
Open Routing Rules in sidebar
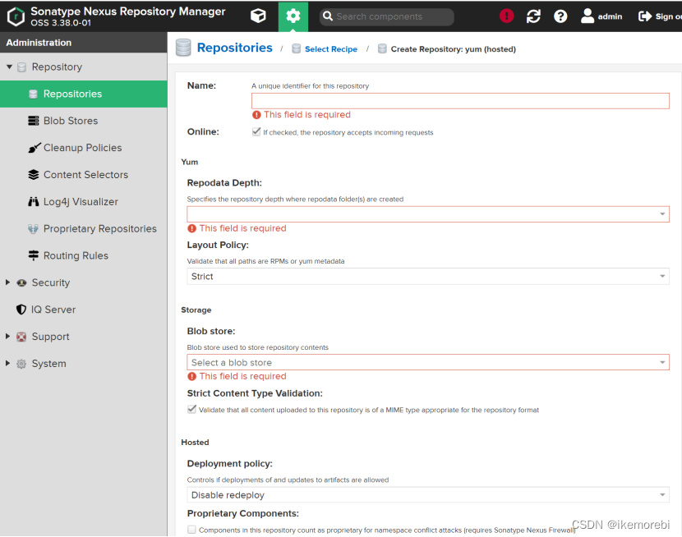[84, 255]
